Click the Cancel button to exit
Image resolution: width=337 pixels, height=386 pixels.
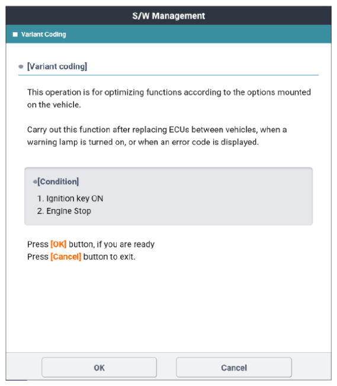point(234,368)
